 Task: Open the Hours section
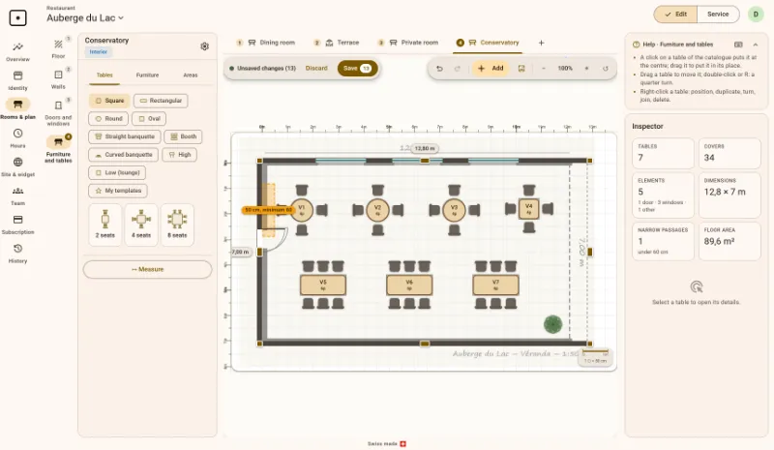tap(17, 138)
